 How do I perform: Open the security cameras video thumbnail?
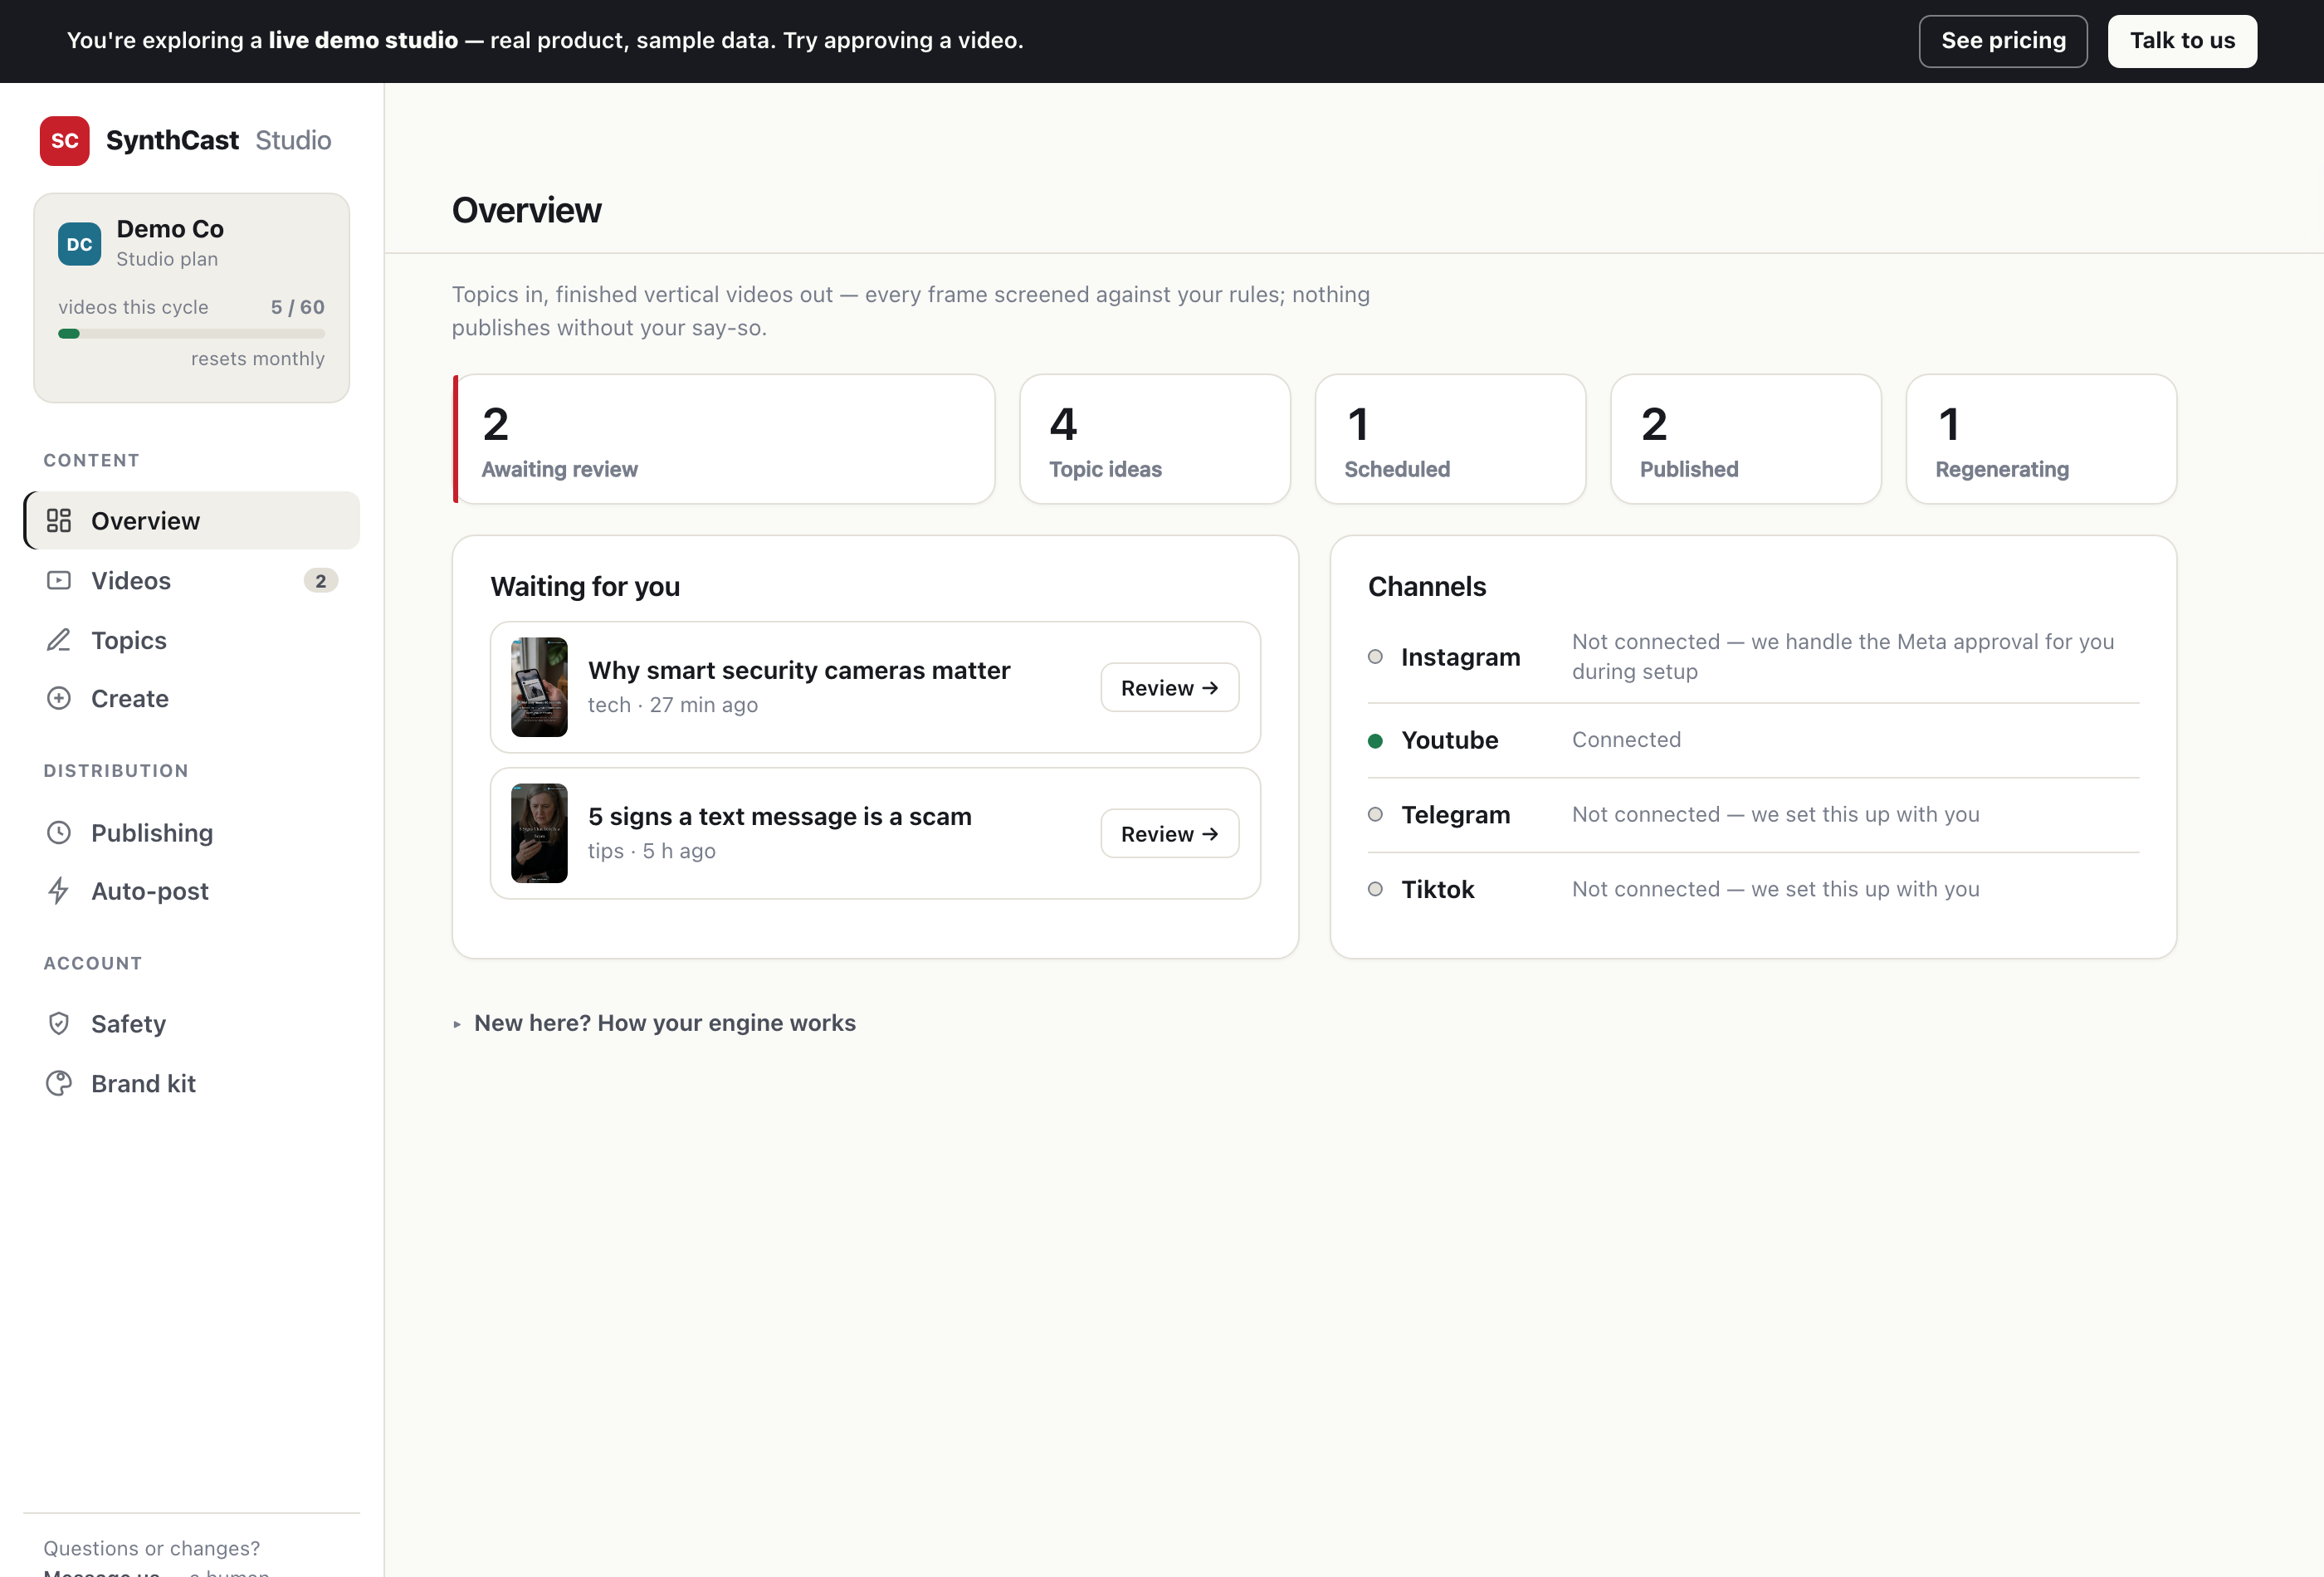539,687
